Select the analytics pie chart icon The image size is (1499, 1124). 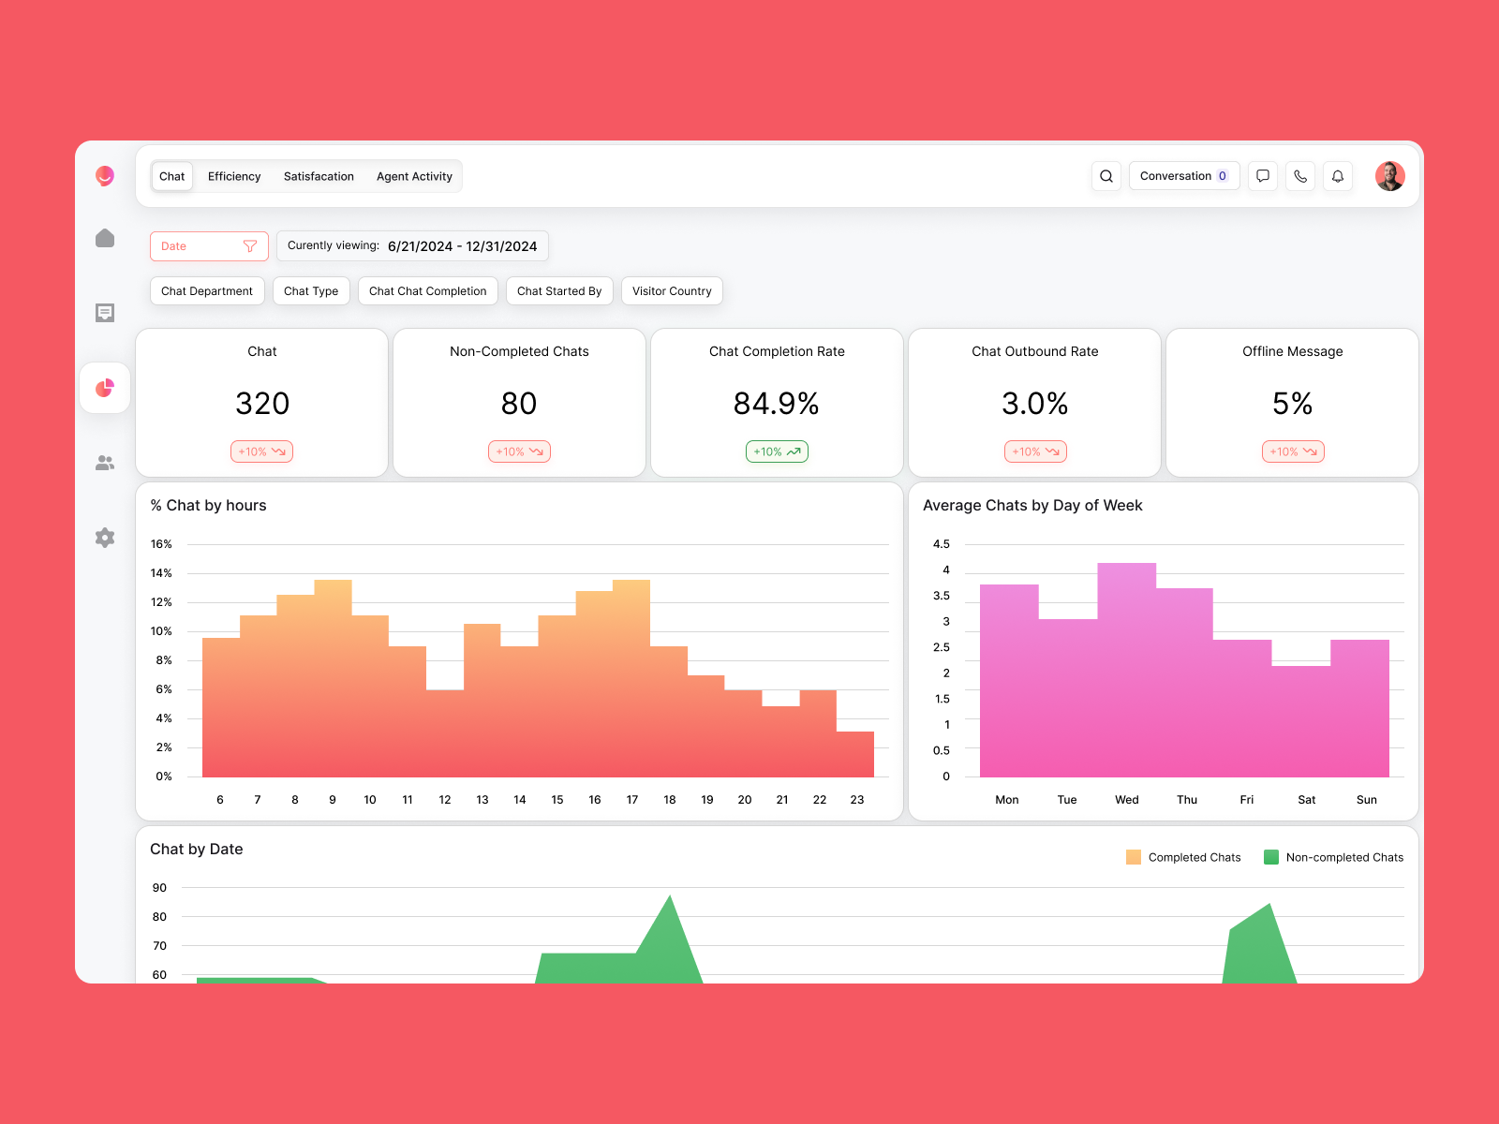coord(105,388)
